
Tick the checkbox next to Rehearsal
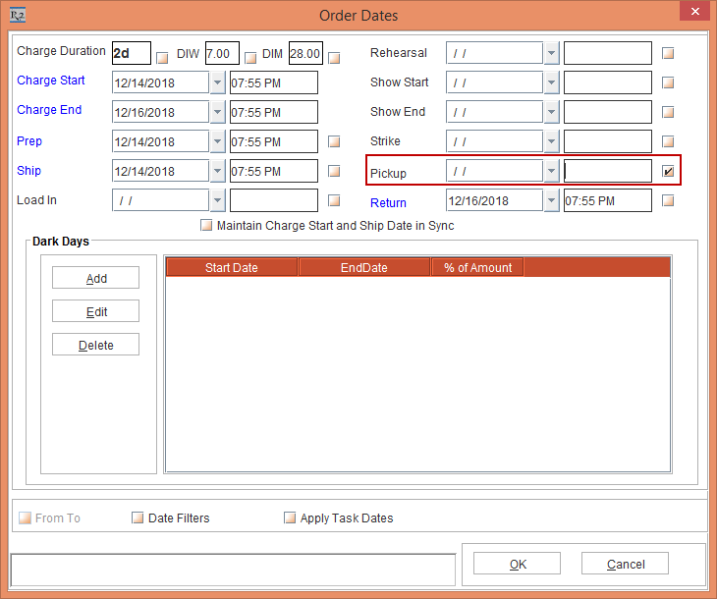pyautogui.click(x=669, y=54)
